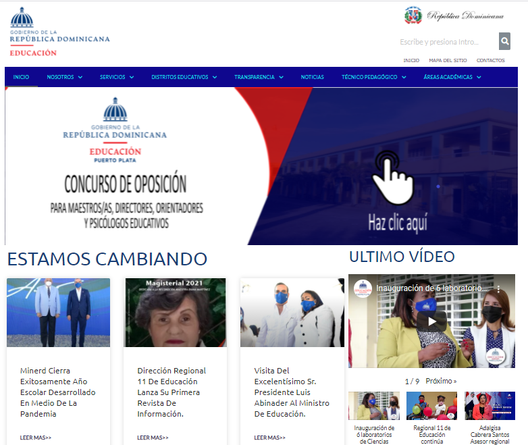Viewport: 528px width, 445px height.
Task: Open the Magisterial 2021 article image
Action: click(175, 313)
